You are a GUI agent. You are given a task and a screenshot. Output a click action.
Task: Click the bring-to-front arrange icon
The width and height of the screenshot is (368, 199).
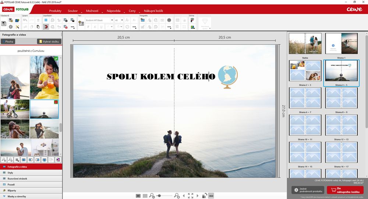[x=66, y=20]
